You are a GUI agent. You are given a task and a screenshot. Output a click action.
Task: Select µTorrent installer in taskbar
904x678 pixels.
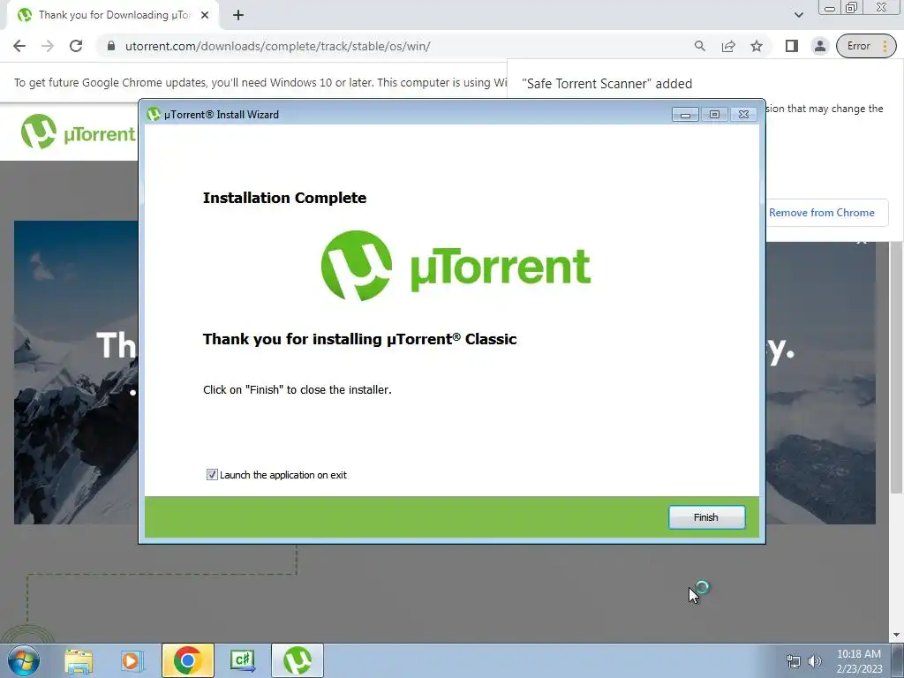(298, 660)
